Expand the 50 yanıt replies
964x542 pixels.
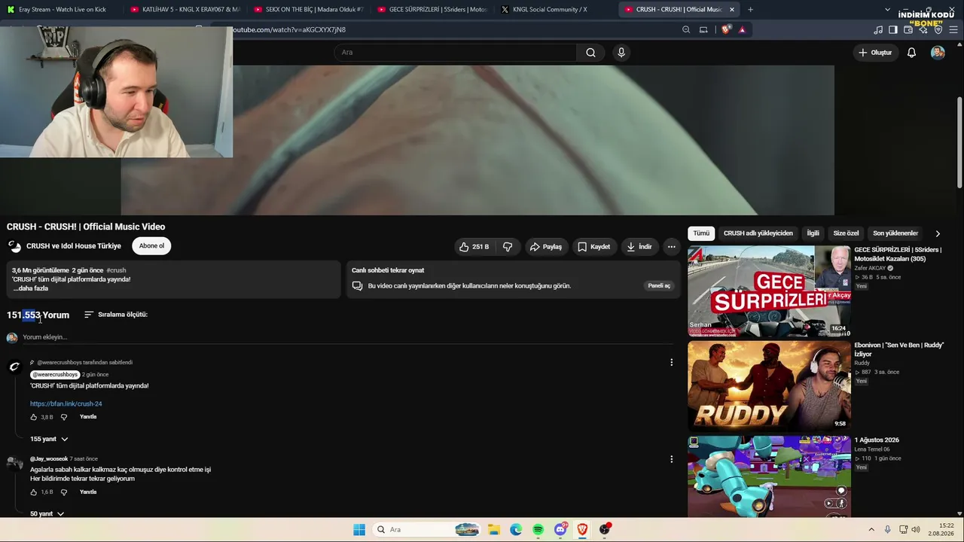click(47, 514)
